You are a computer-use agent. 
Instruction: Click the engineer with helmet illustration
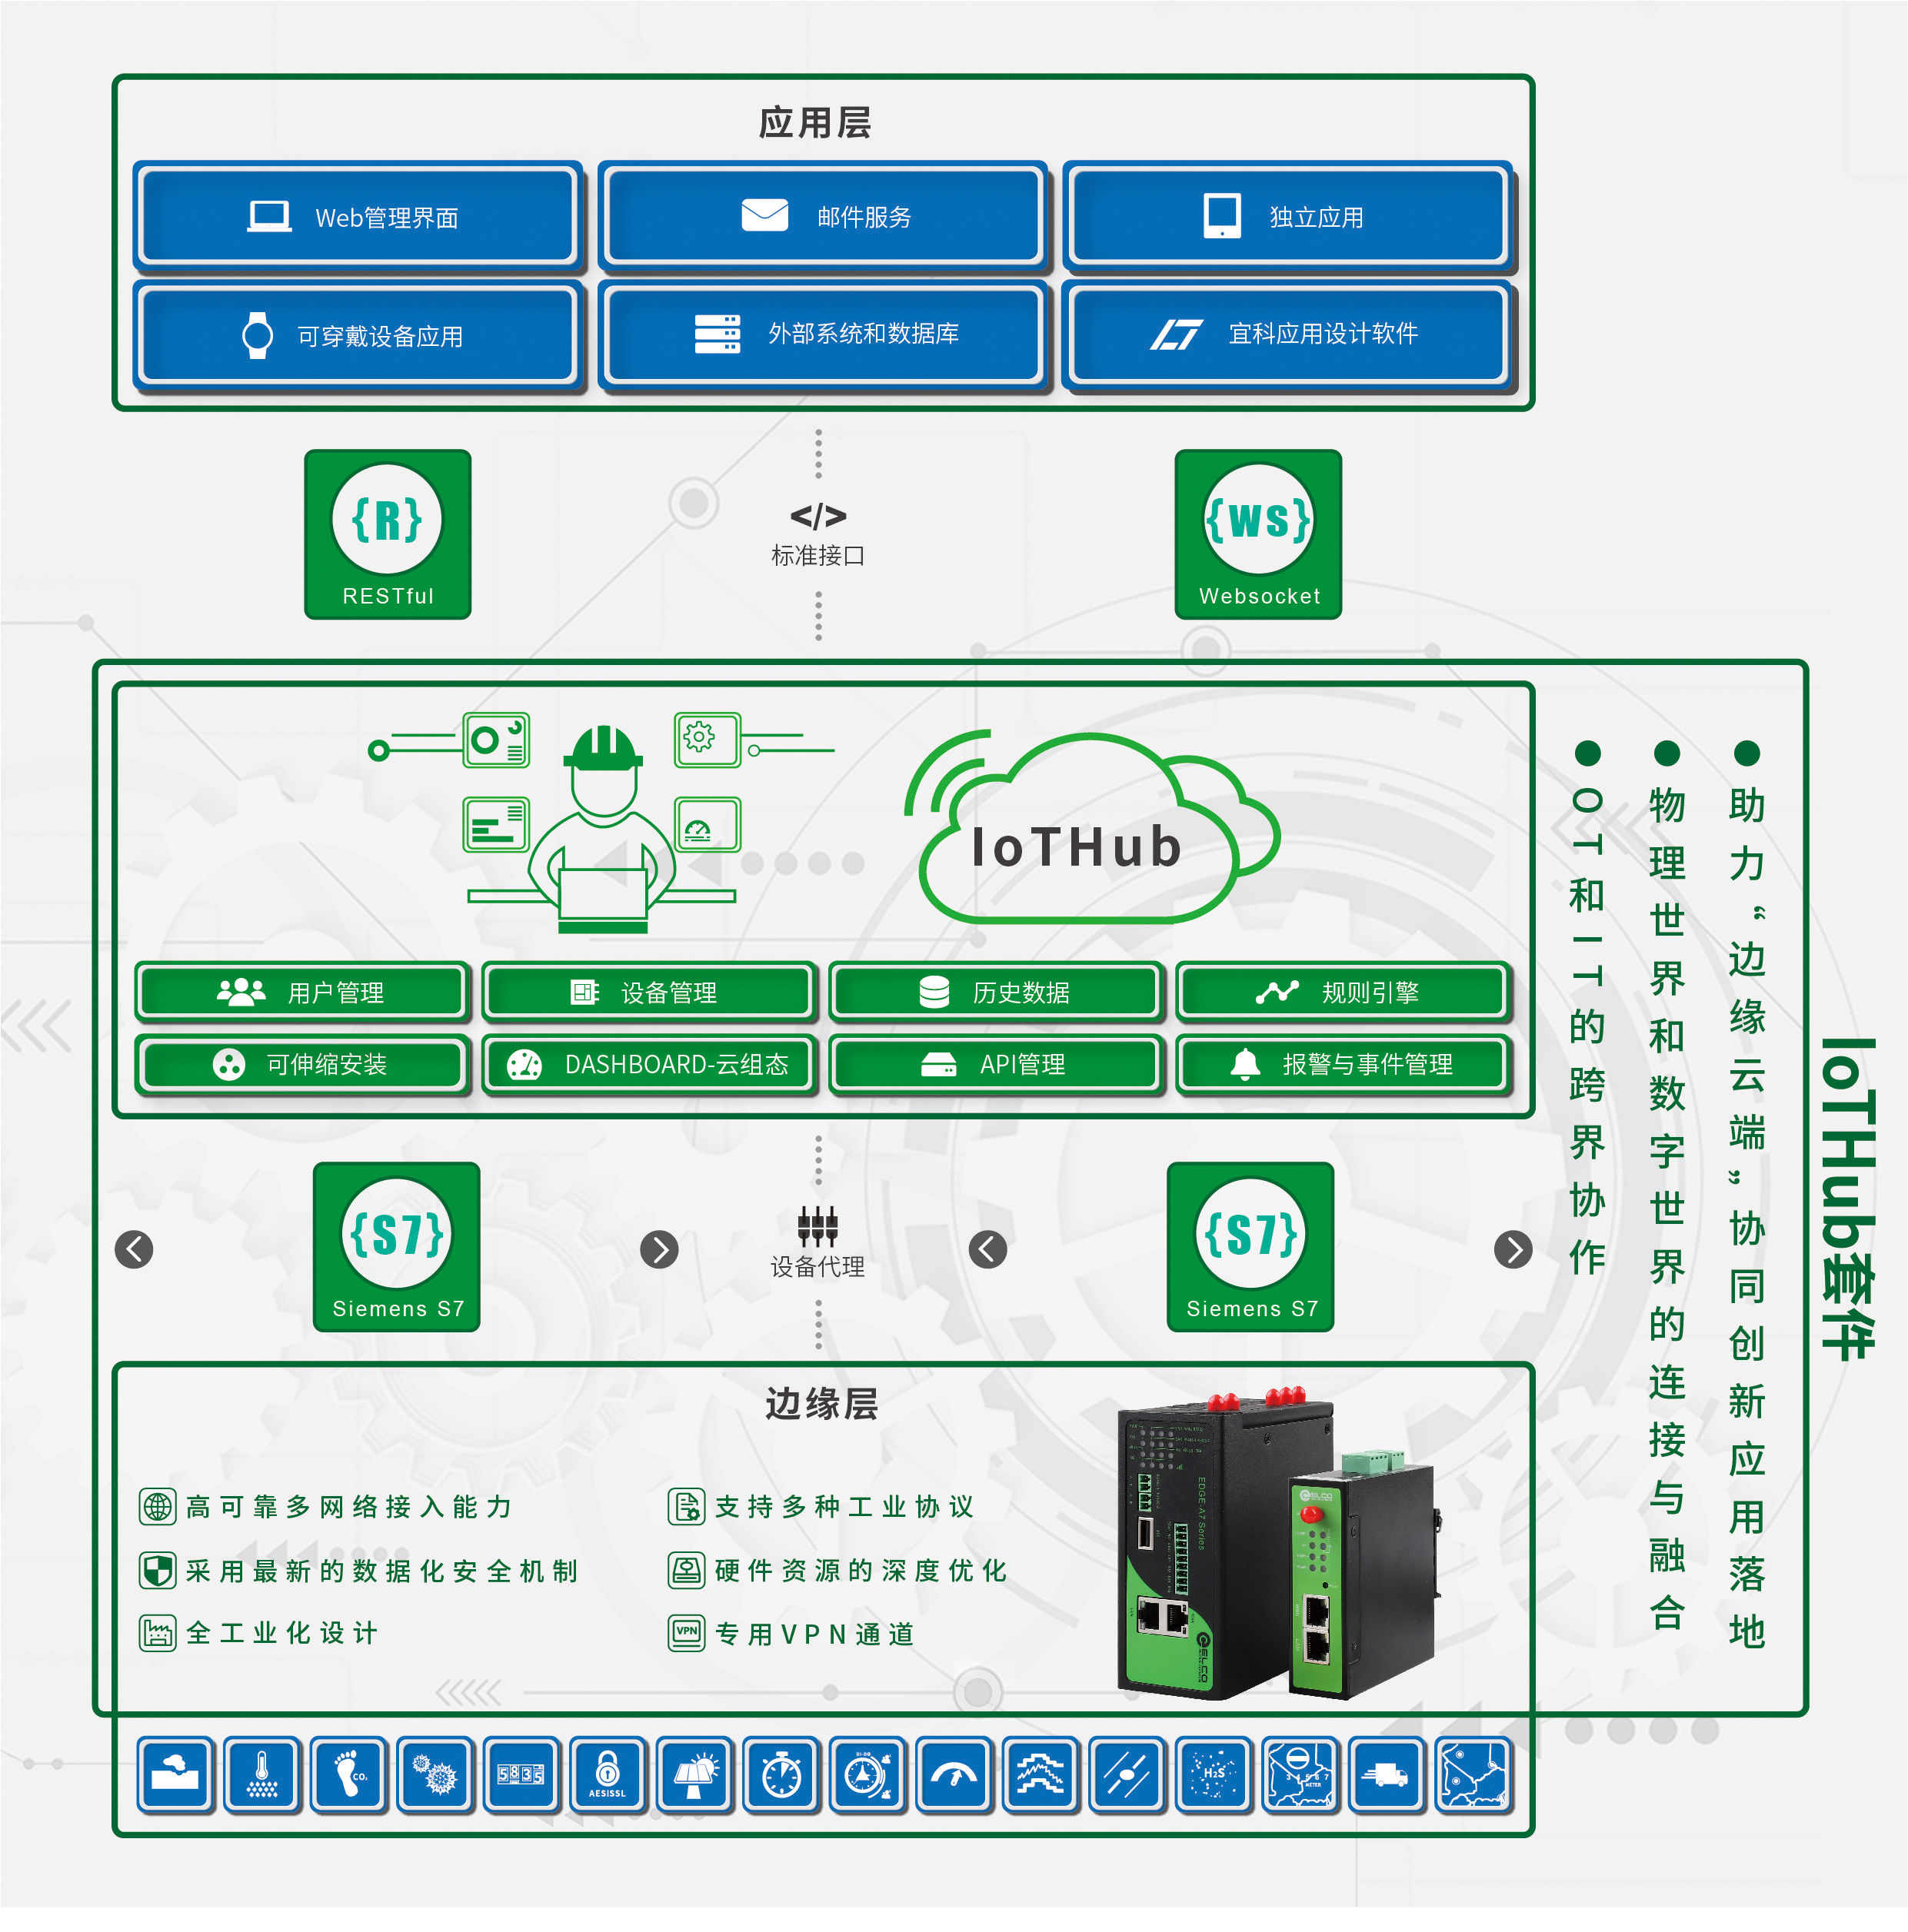pos(602,830)
